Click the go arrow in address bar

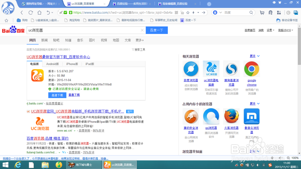pos(203,13)
